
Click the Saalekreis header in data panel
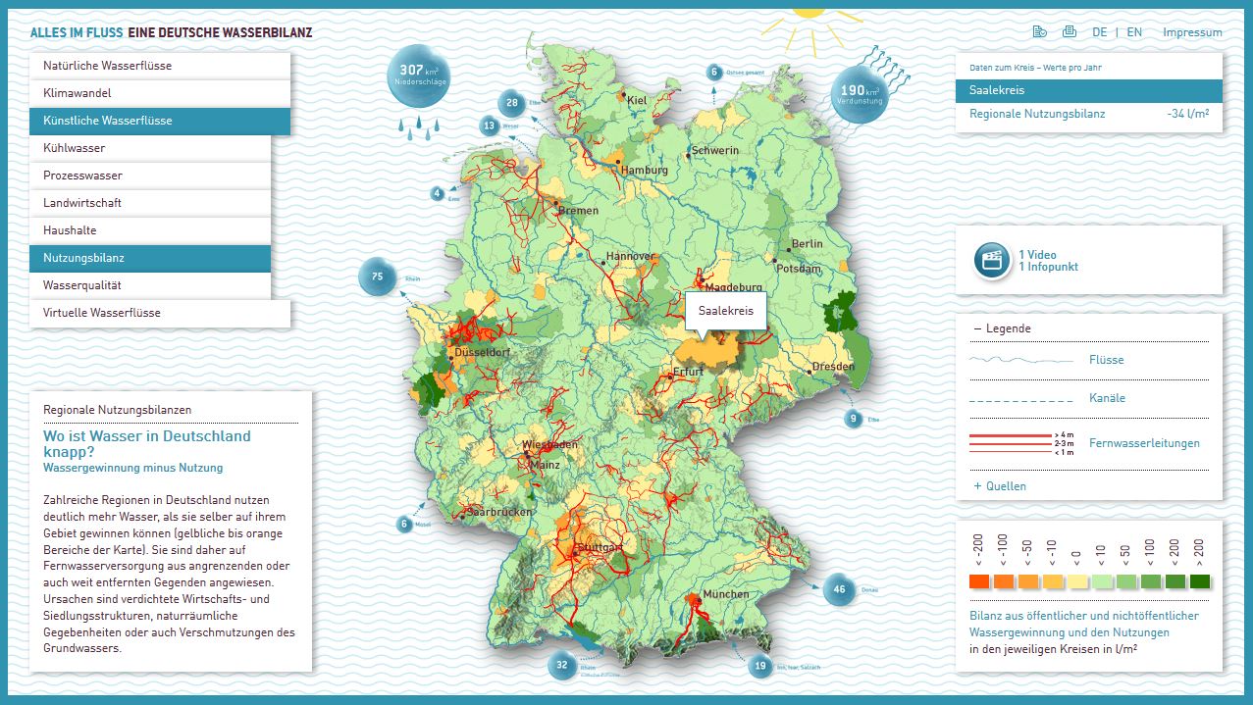pyautogui.click(x=1089, y=90)
